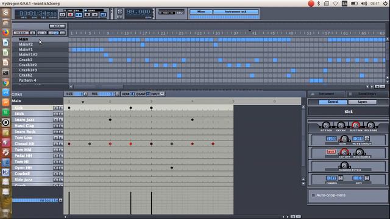Click the Clear button in the song editor

pyautogui.click(x=21, y=33)
